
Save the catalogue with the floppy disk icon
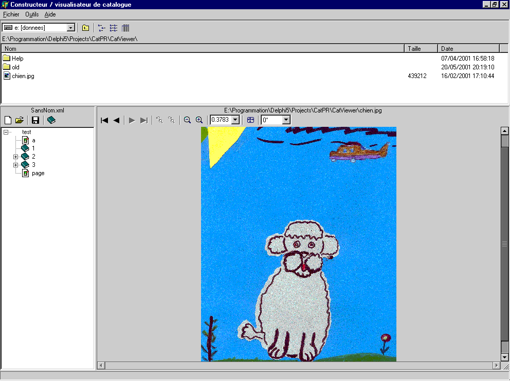35,120
